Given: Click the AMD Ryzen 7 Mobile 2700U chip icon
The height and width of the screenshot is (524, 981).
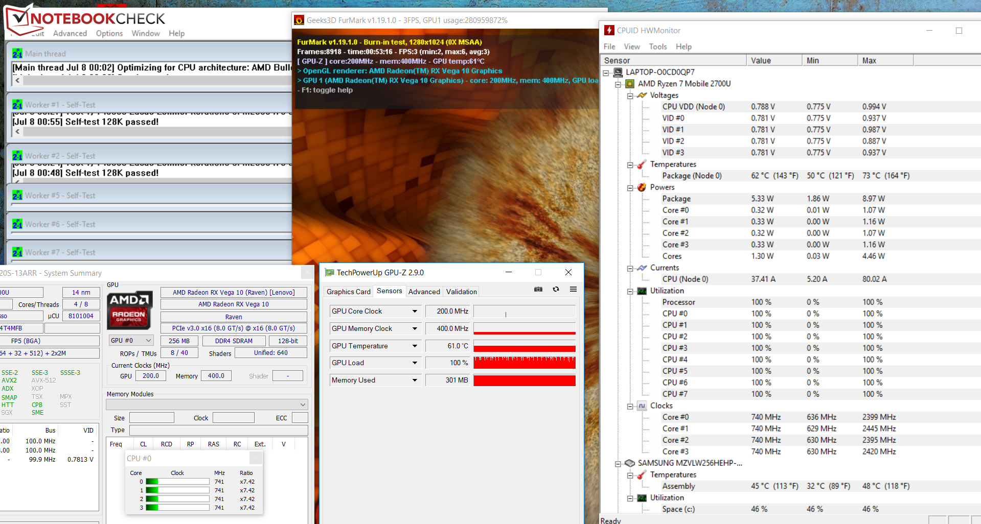Looking at the screenshot, I should [630, 84].
